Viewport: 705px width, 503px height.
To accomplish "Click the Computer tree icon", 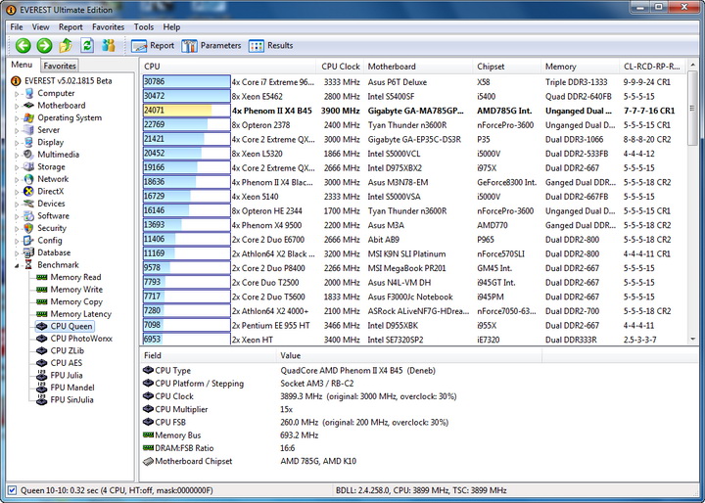I will [x=29, y=93].
